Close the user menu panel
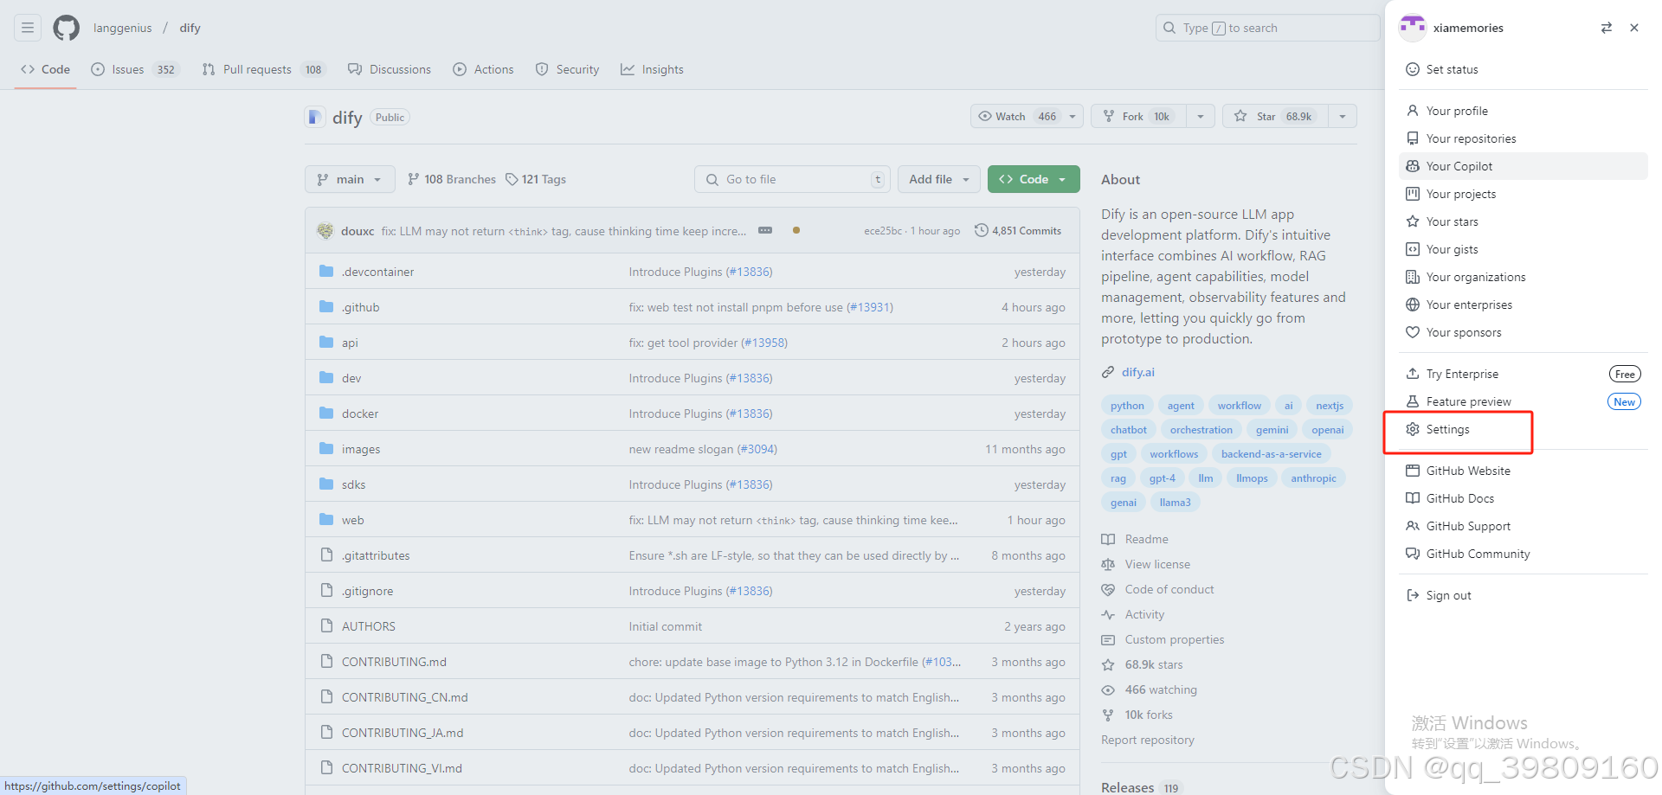Screen dimensions: 1662x795 coord(1634,28)
